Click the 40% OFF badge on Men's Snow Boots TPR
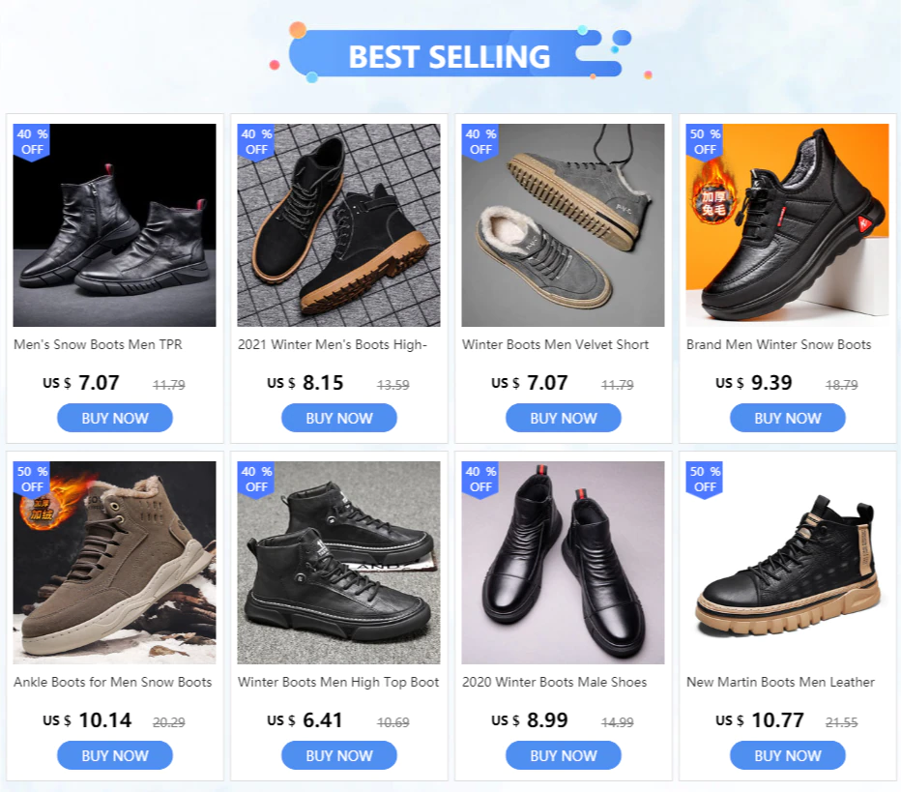The width and height of the screenshot is (901, 792). point(32,142)
